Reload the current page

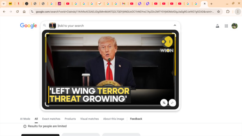(x=18, y=12)
